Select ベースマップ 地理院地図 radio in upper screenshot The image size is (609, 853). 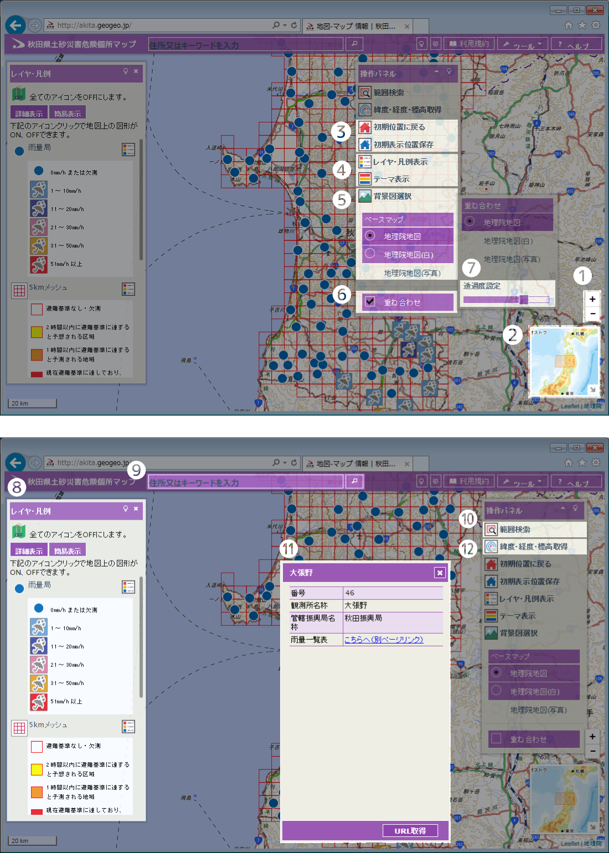[370, 235]
